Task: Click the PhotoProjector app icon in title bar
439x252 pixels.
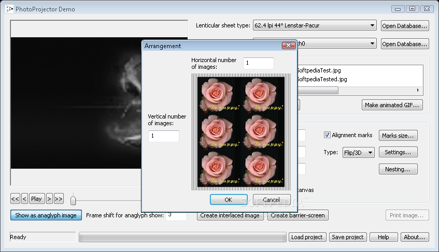Action: click(9, 9)
